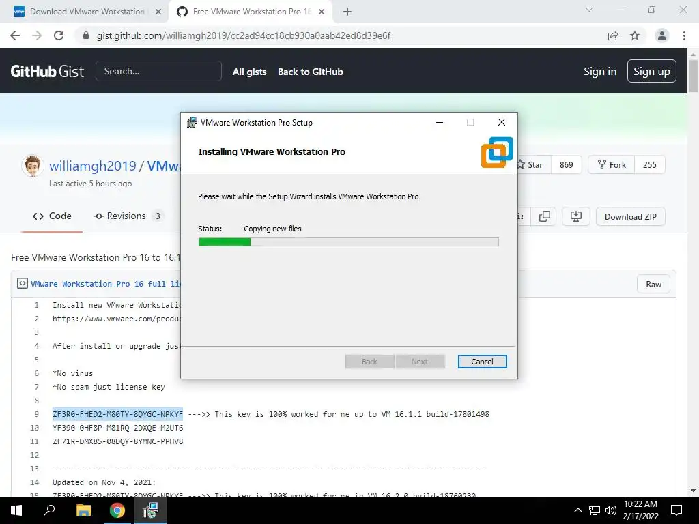699x524 pixels.
Task: Open the williamgh2019 profile link
Action: [x=93, y=166]
